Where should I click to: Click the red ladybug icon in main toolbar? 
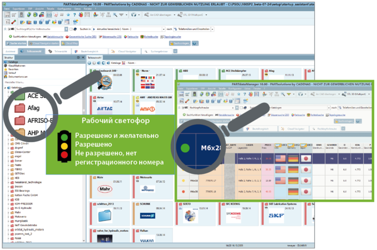[x=81, y=15]
